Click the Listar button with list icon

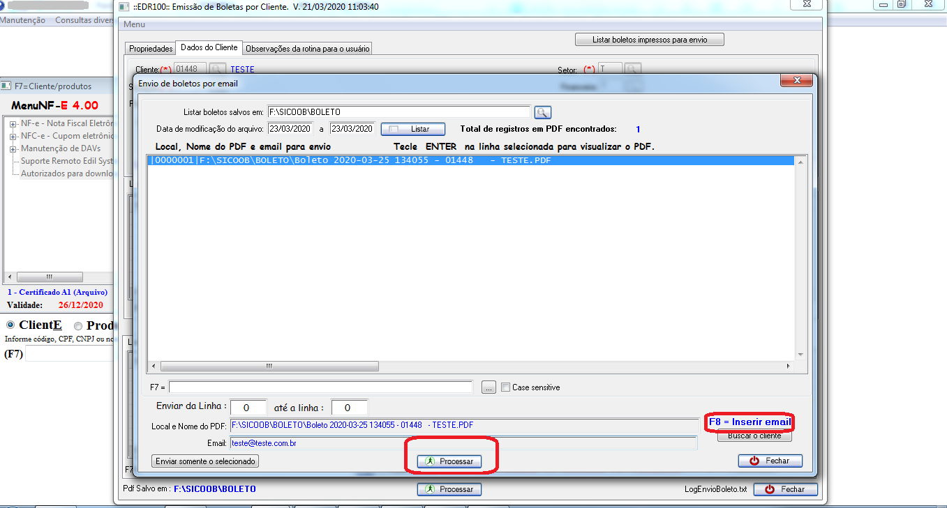pos(412,129)
